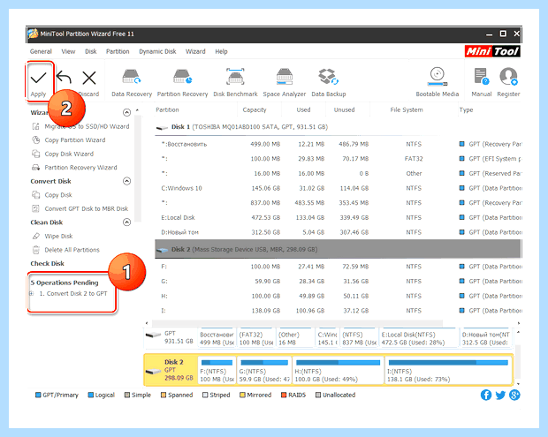Click the H:(NTFS) block in disk map
The image size is (548, 437).
(338, 370)
